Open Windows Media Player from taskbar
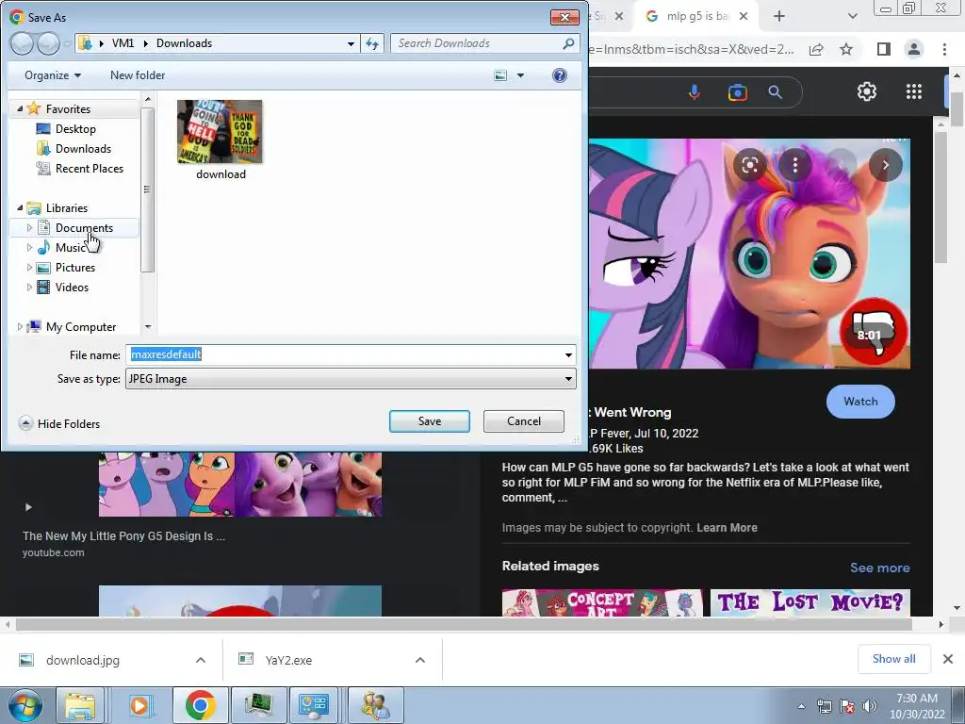This screenshot has width=965, height=724. [x=139, y=705]
